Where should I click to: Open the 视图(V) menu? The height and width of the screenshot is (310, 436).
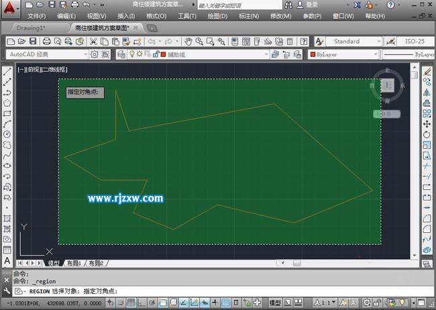pyautogui.click(x=97, y=16)
